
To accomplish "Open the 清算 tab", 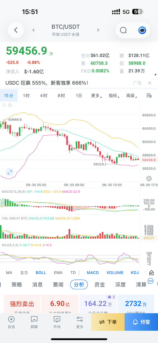I will [x=141, y=285].
